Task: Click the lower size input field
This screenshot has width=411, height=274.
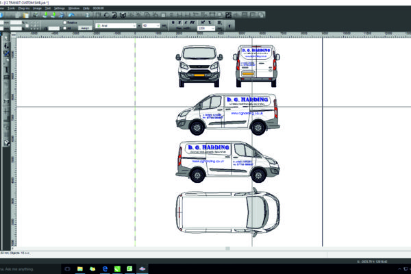Action: [16, 28]
